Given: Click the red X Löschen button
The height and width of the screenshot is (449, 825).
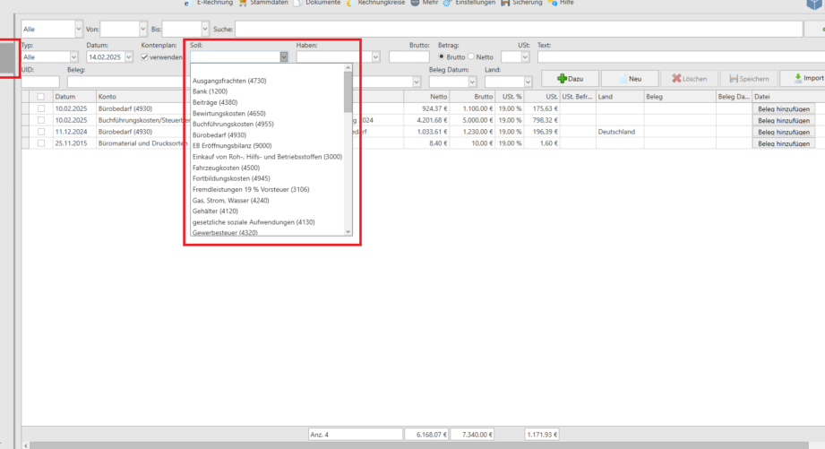Looking at the screenshot, I should pyautogui.click(x=689, y=79).
